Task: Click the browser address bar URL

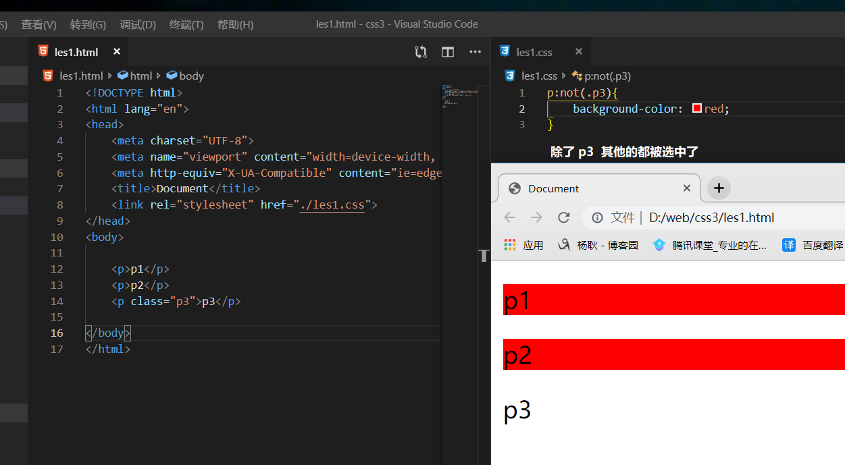Action: point(711,217)
